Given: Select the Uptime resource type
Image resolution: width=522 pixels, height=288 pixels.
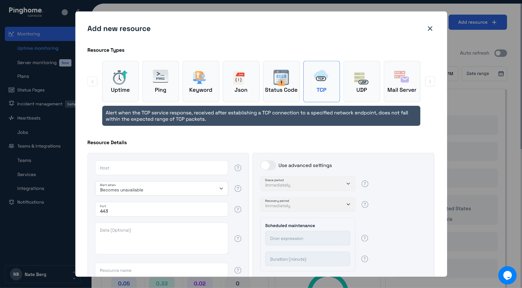Looking at the screenshot, I should pyautogui.click(x=120, y=82).
